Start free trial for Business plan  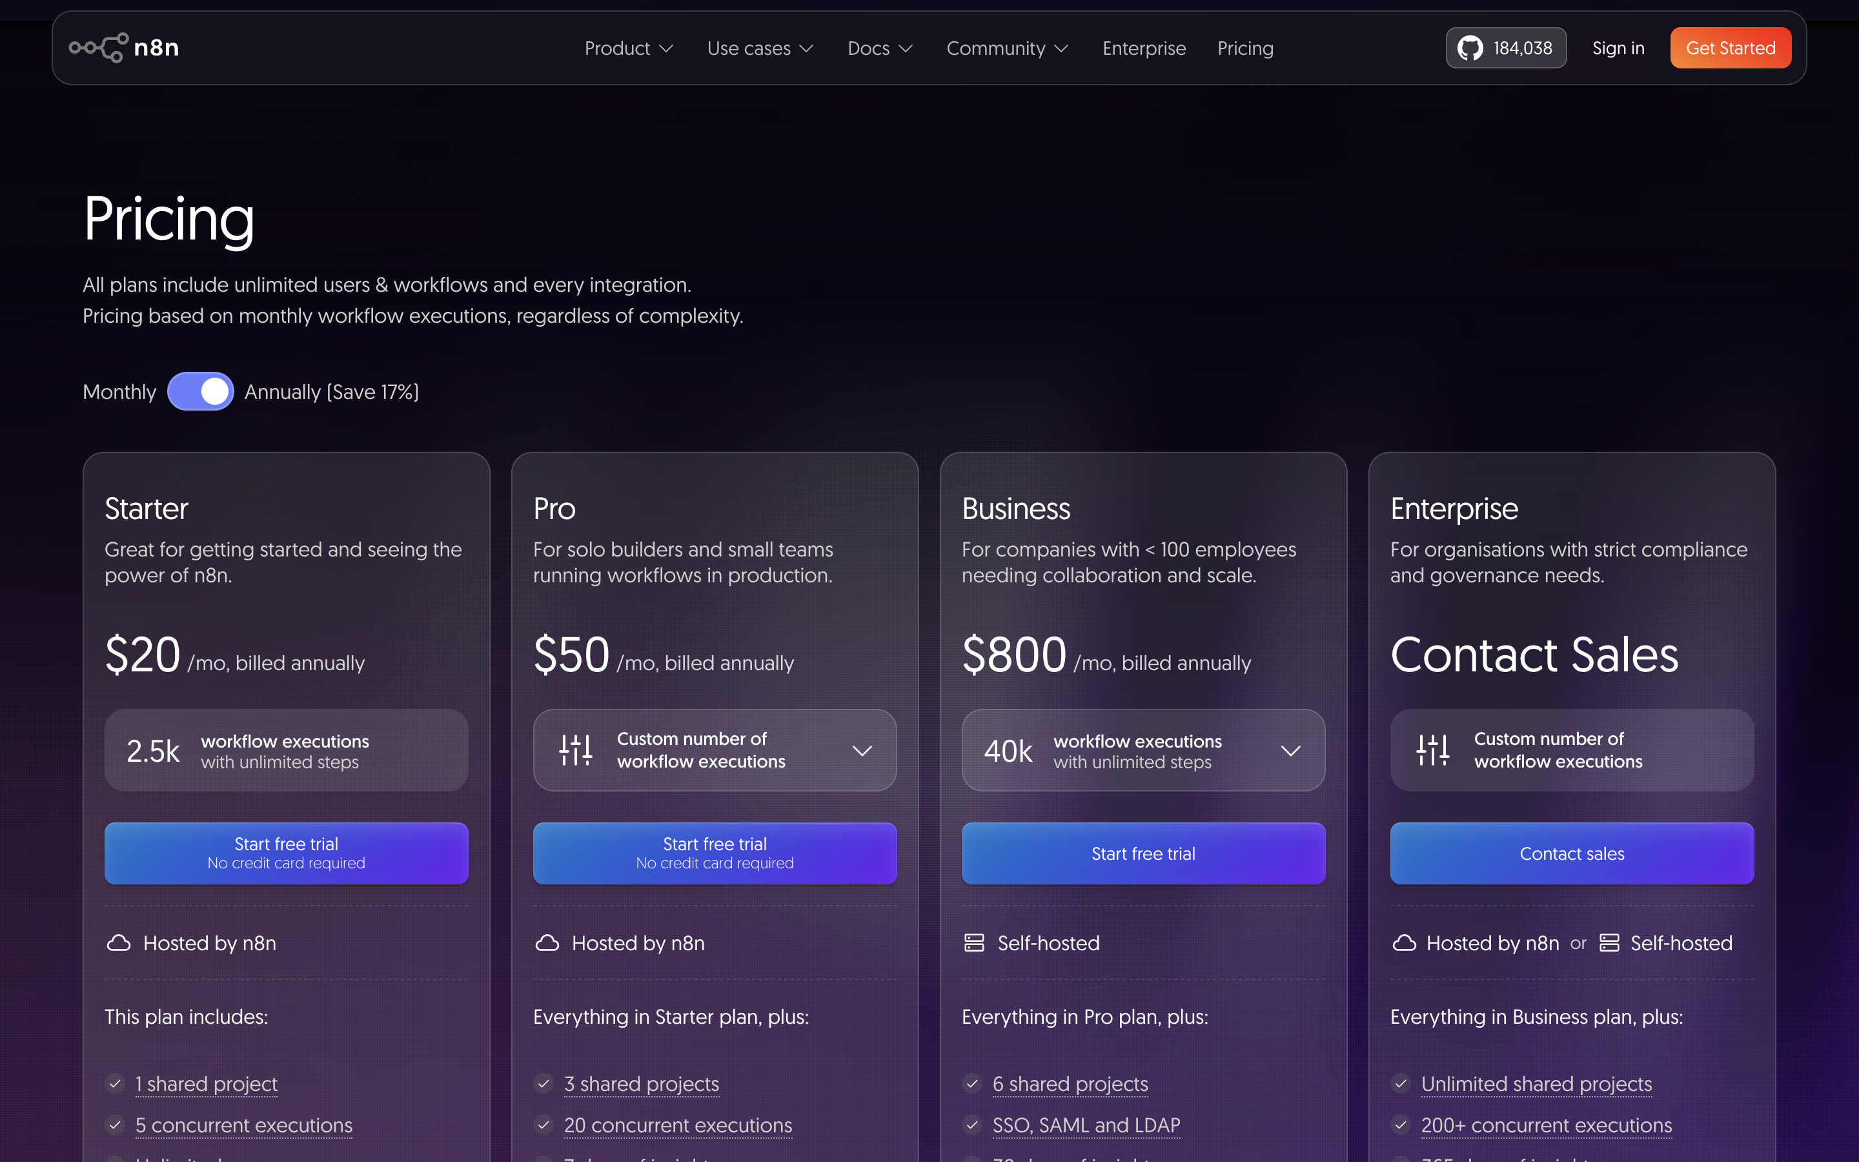pyautogui.click(x=1143, y=853)
